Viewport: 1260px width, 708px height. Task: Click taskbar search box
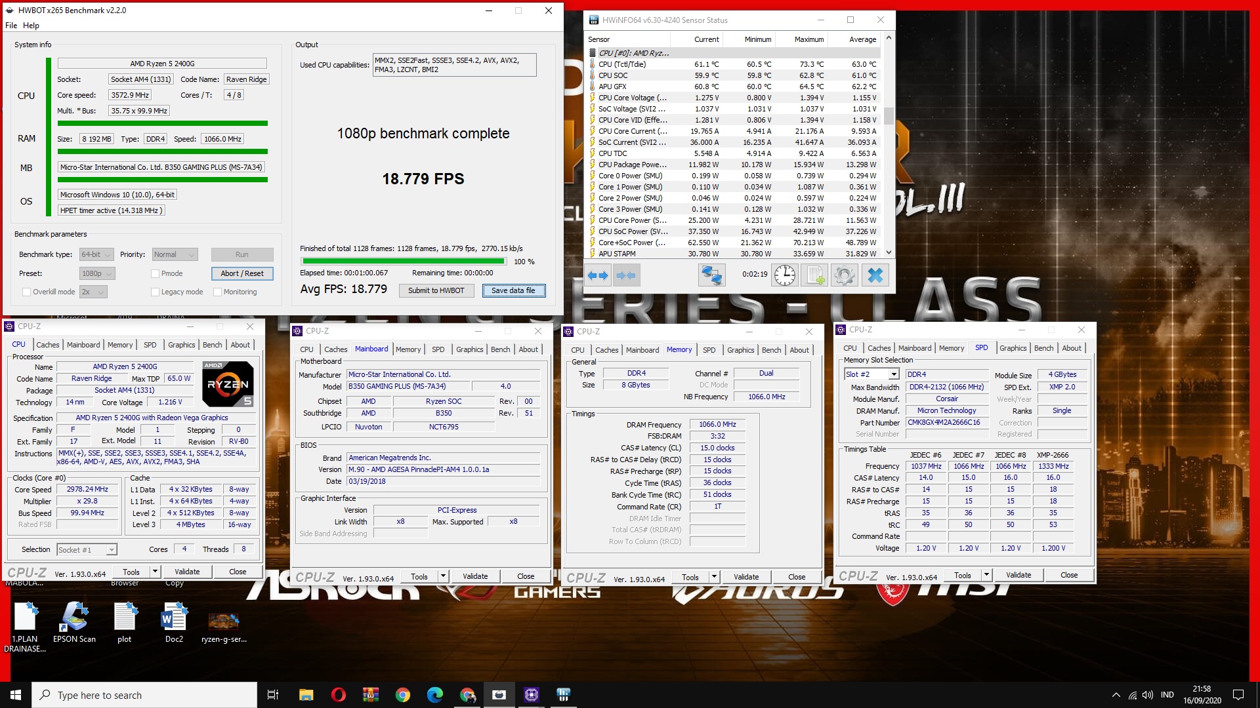(144, 695)
